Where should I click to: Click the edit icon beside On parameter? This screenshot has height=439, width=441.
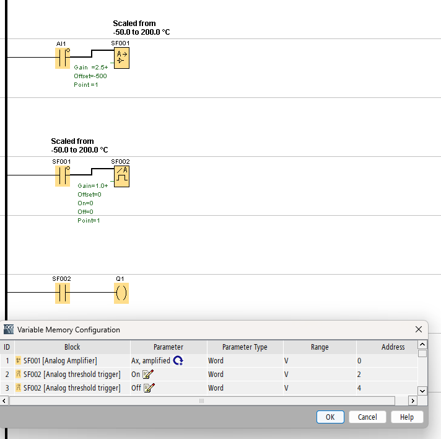click(148, 375)
